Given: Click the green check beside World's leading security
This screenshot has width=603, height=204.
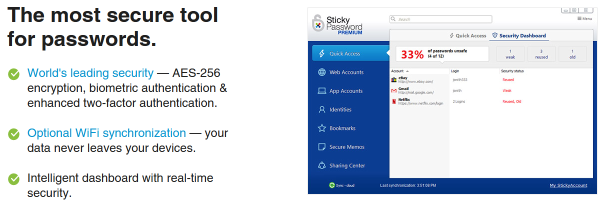Looking at the screenshot, I should point(14,74).
